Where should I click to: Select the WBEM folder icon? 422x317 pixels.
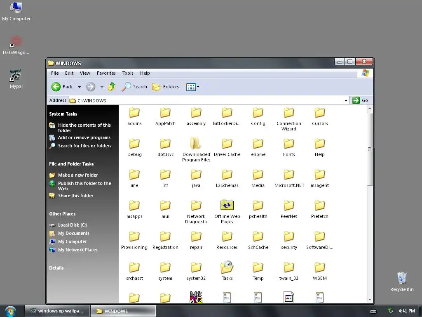[x=320, y=267]
